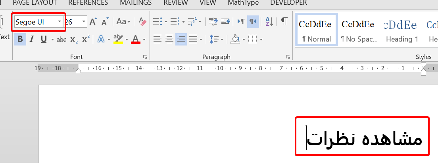Image resolution: width=438 pixels, height=163 pixels.
Task: Toggle Italic formatting
Action: point(32,39)
